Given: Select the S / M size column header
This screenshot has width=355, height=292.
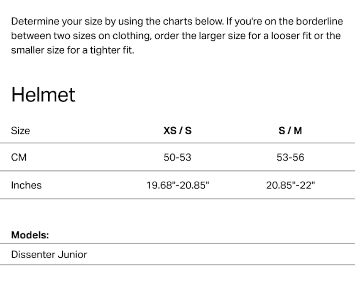Looking at the screenshot, I should tap(290, 131).
